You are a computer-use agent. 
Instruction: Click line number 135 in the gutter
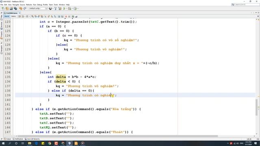click(x=7, y=77)
